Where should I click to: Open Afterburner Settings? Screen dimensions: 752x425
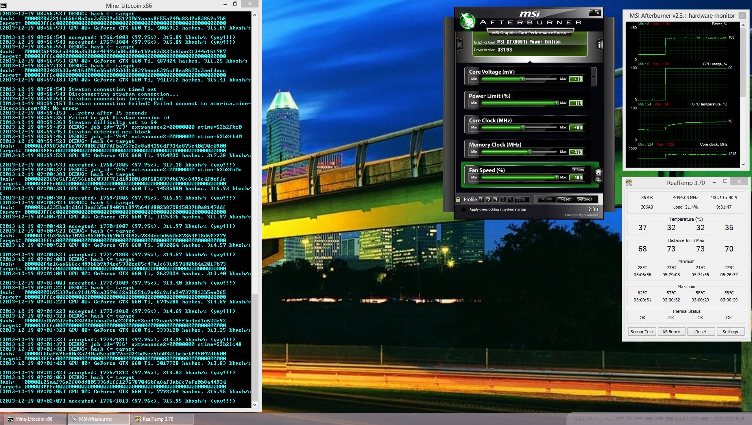(x=585, y=200)
